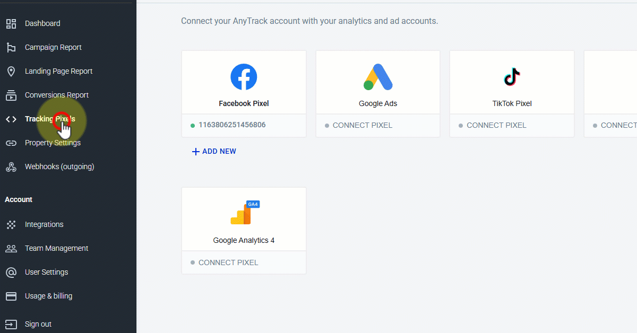Click CONNECT PIXEL under Google Analytics 4
The image size is (637, 333).
tap(228, 262)
